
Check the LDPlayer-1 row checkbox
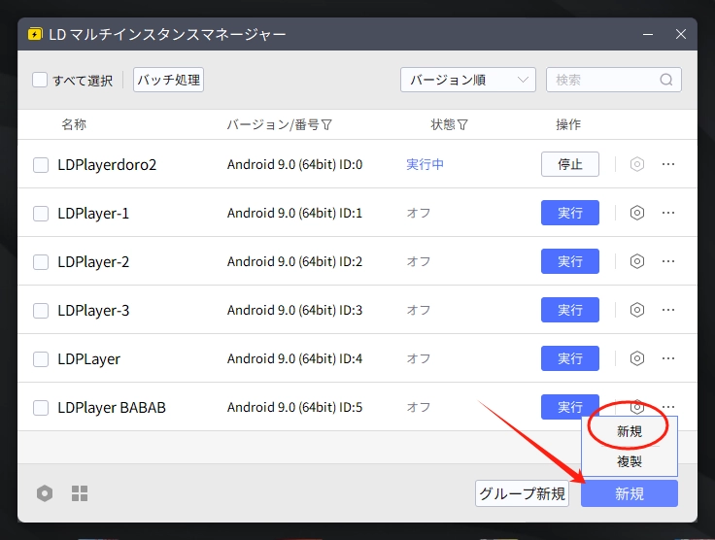(41, 214)
